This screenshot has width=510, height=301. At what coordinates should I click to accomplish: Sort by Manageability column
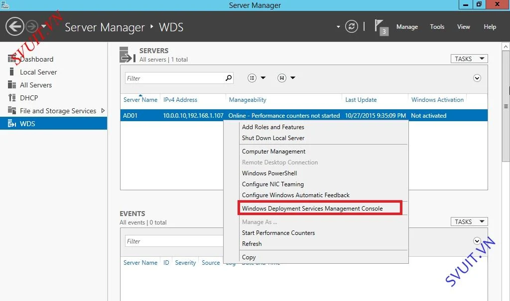click(x=248, y=99)
